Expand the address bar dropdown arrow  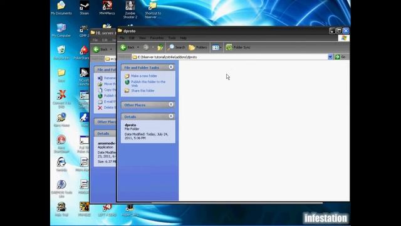pos(330,57)
